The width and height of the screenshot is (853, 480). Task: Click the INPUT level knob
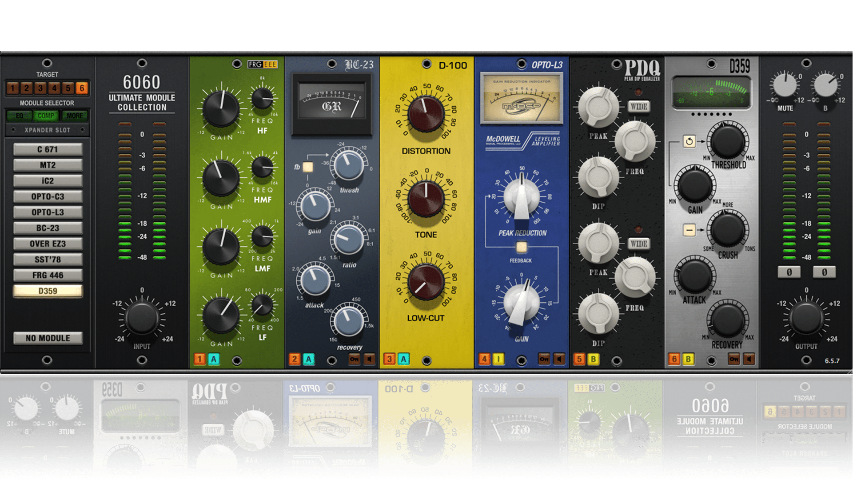click(142, 318)
